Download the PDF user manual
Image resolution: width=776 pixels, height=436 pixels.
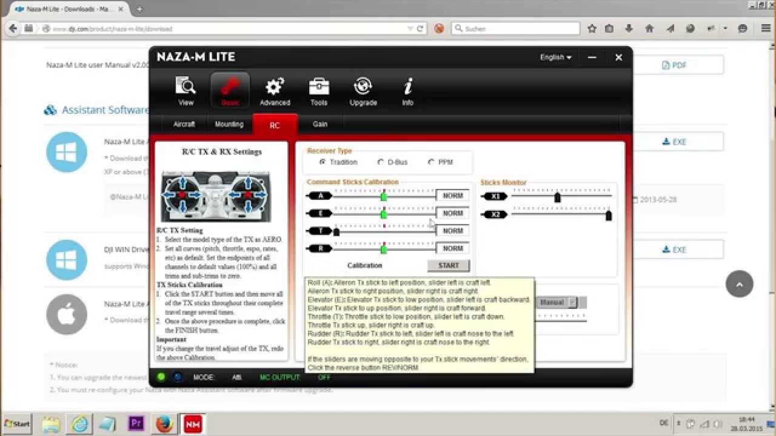[x=675, y=65]
